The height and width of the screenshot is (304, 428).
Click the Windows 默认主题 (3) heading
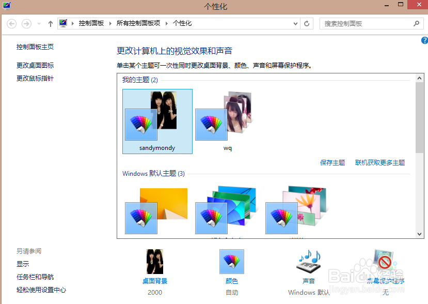coord(153,174)
